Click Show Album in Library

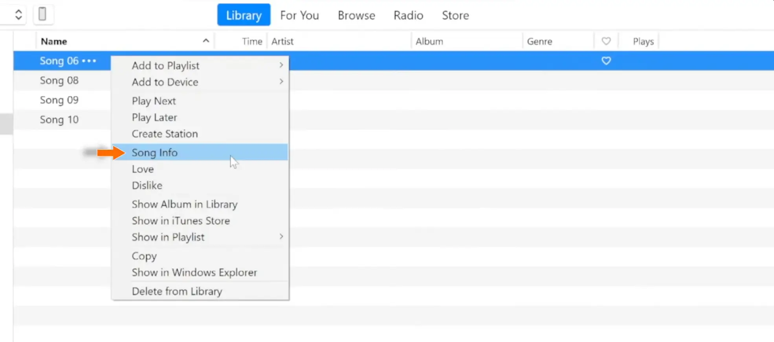coord(200,204)
